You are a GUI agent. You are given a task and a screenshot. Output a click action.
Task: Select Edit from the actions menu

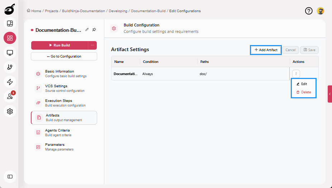tap(302, 84)
